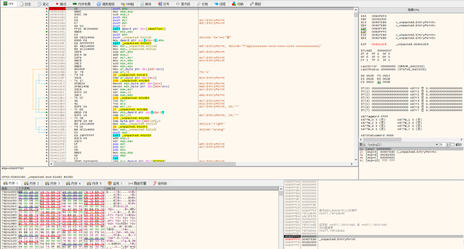Select the 内存 2 dump tab
The image size is (464, 249).
(32, 183)
